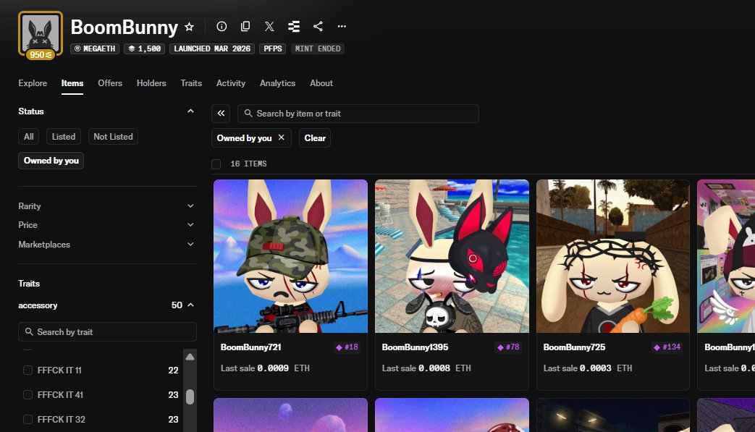Open the BoomBunny721 NFT image
Screen dimensions: 755x432
point(290,256)
